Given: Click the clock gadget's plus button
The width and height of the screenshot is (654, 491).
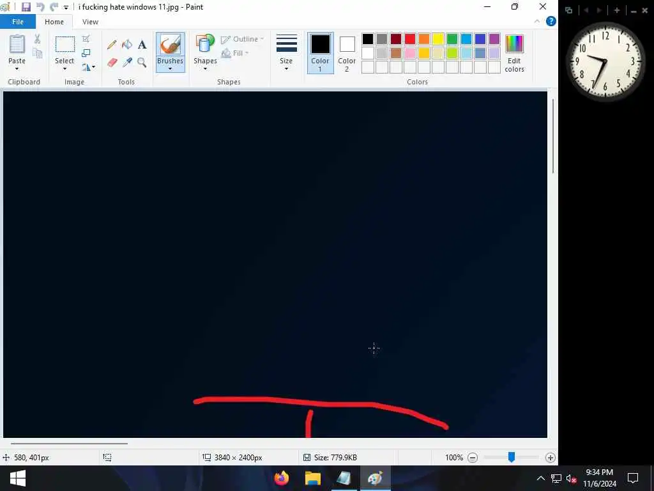Looking at the screenshot, I should tap(617, 10).
